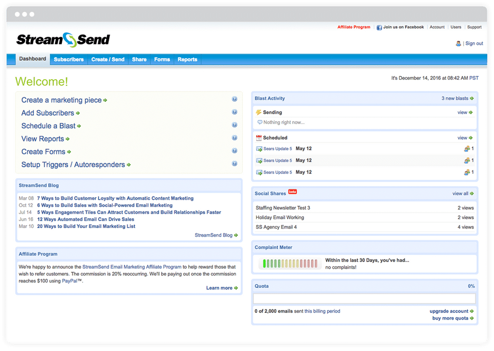Open the 12 Ways Automated Email post
The height and width of the screenshot is (351, 494).
point(86,219)
